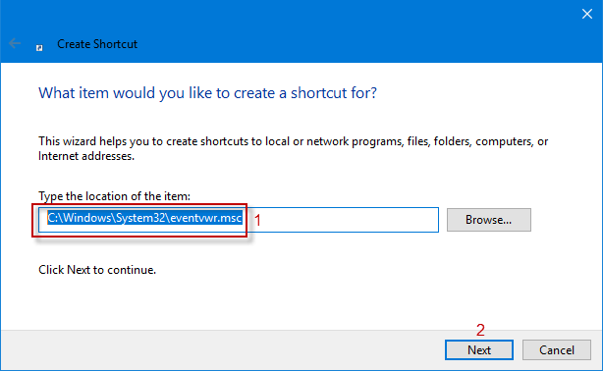Screen dimensions: 603x371
Task: Click the 'Click Next to continue.' text
Action: point(97,270)
